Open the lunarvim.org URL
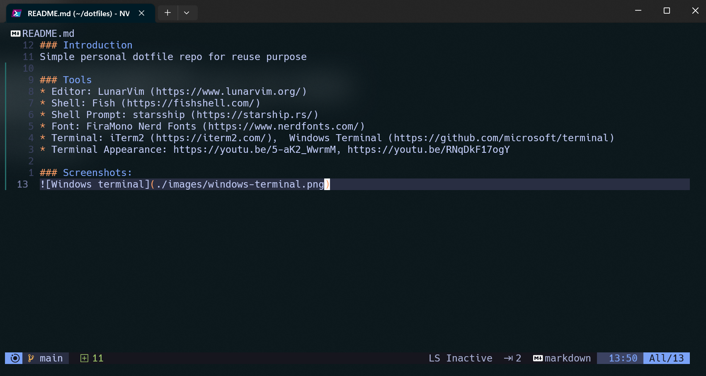Screen dimensions: 706x376 [228, 92]
